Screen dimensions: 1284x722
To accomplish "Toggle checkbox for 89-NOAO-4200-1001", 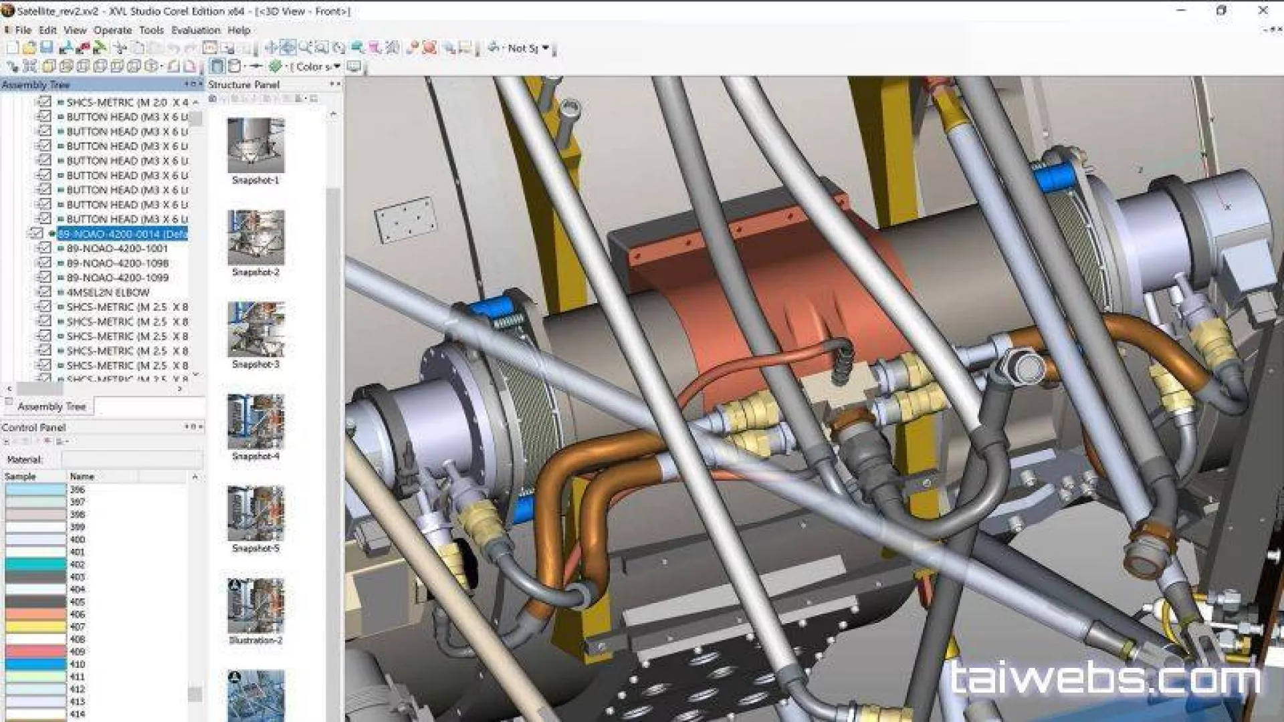I will click(x=45, y=248).
